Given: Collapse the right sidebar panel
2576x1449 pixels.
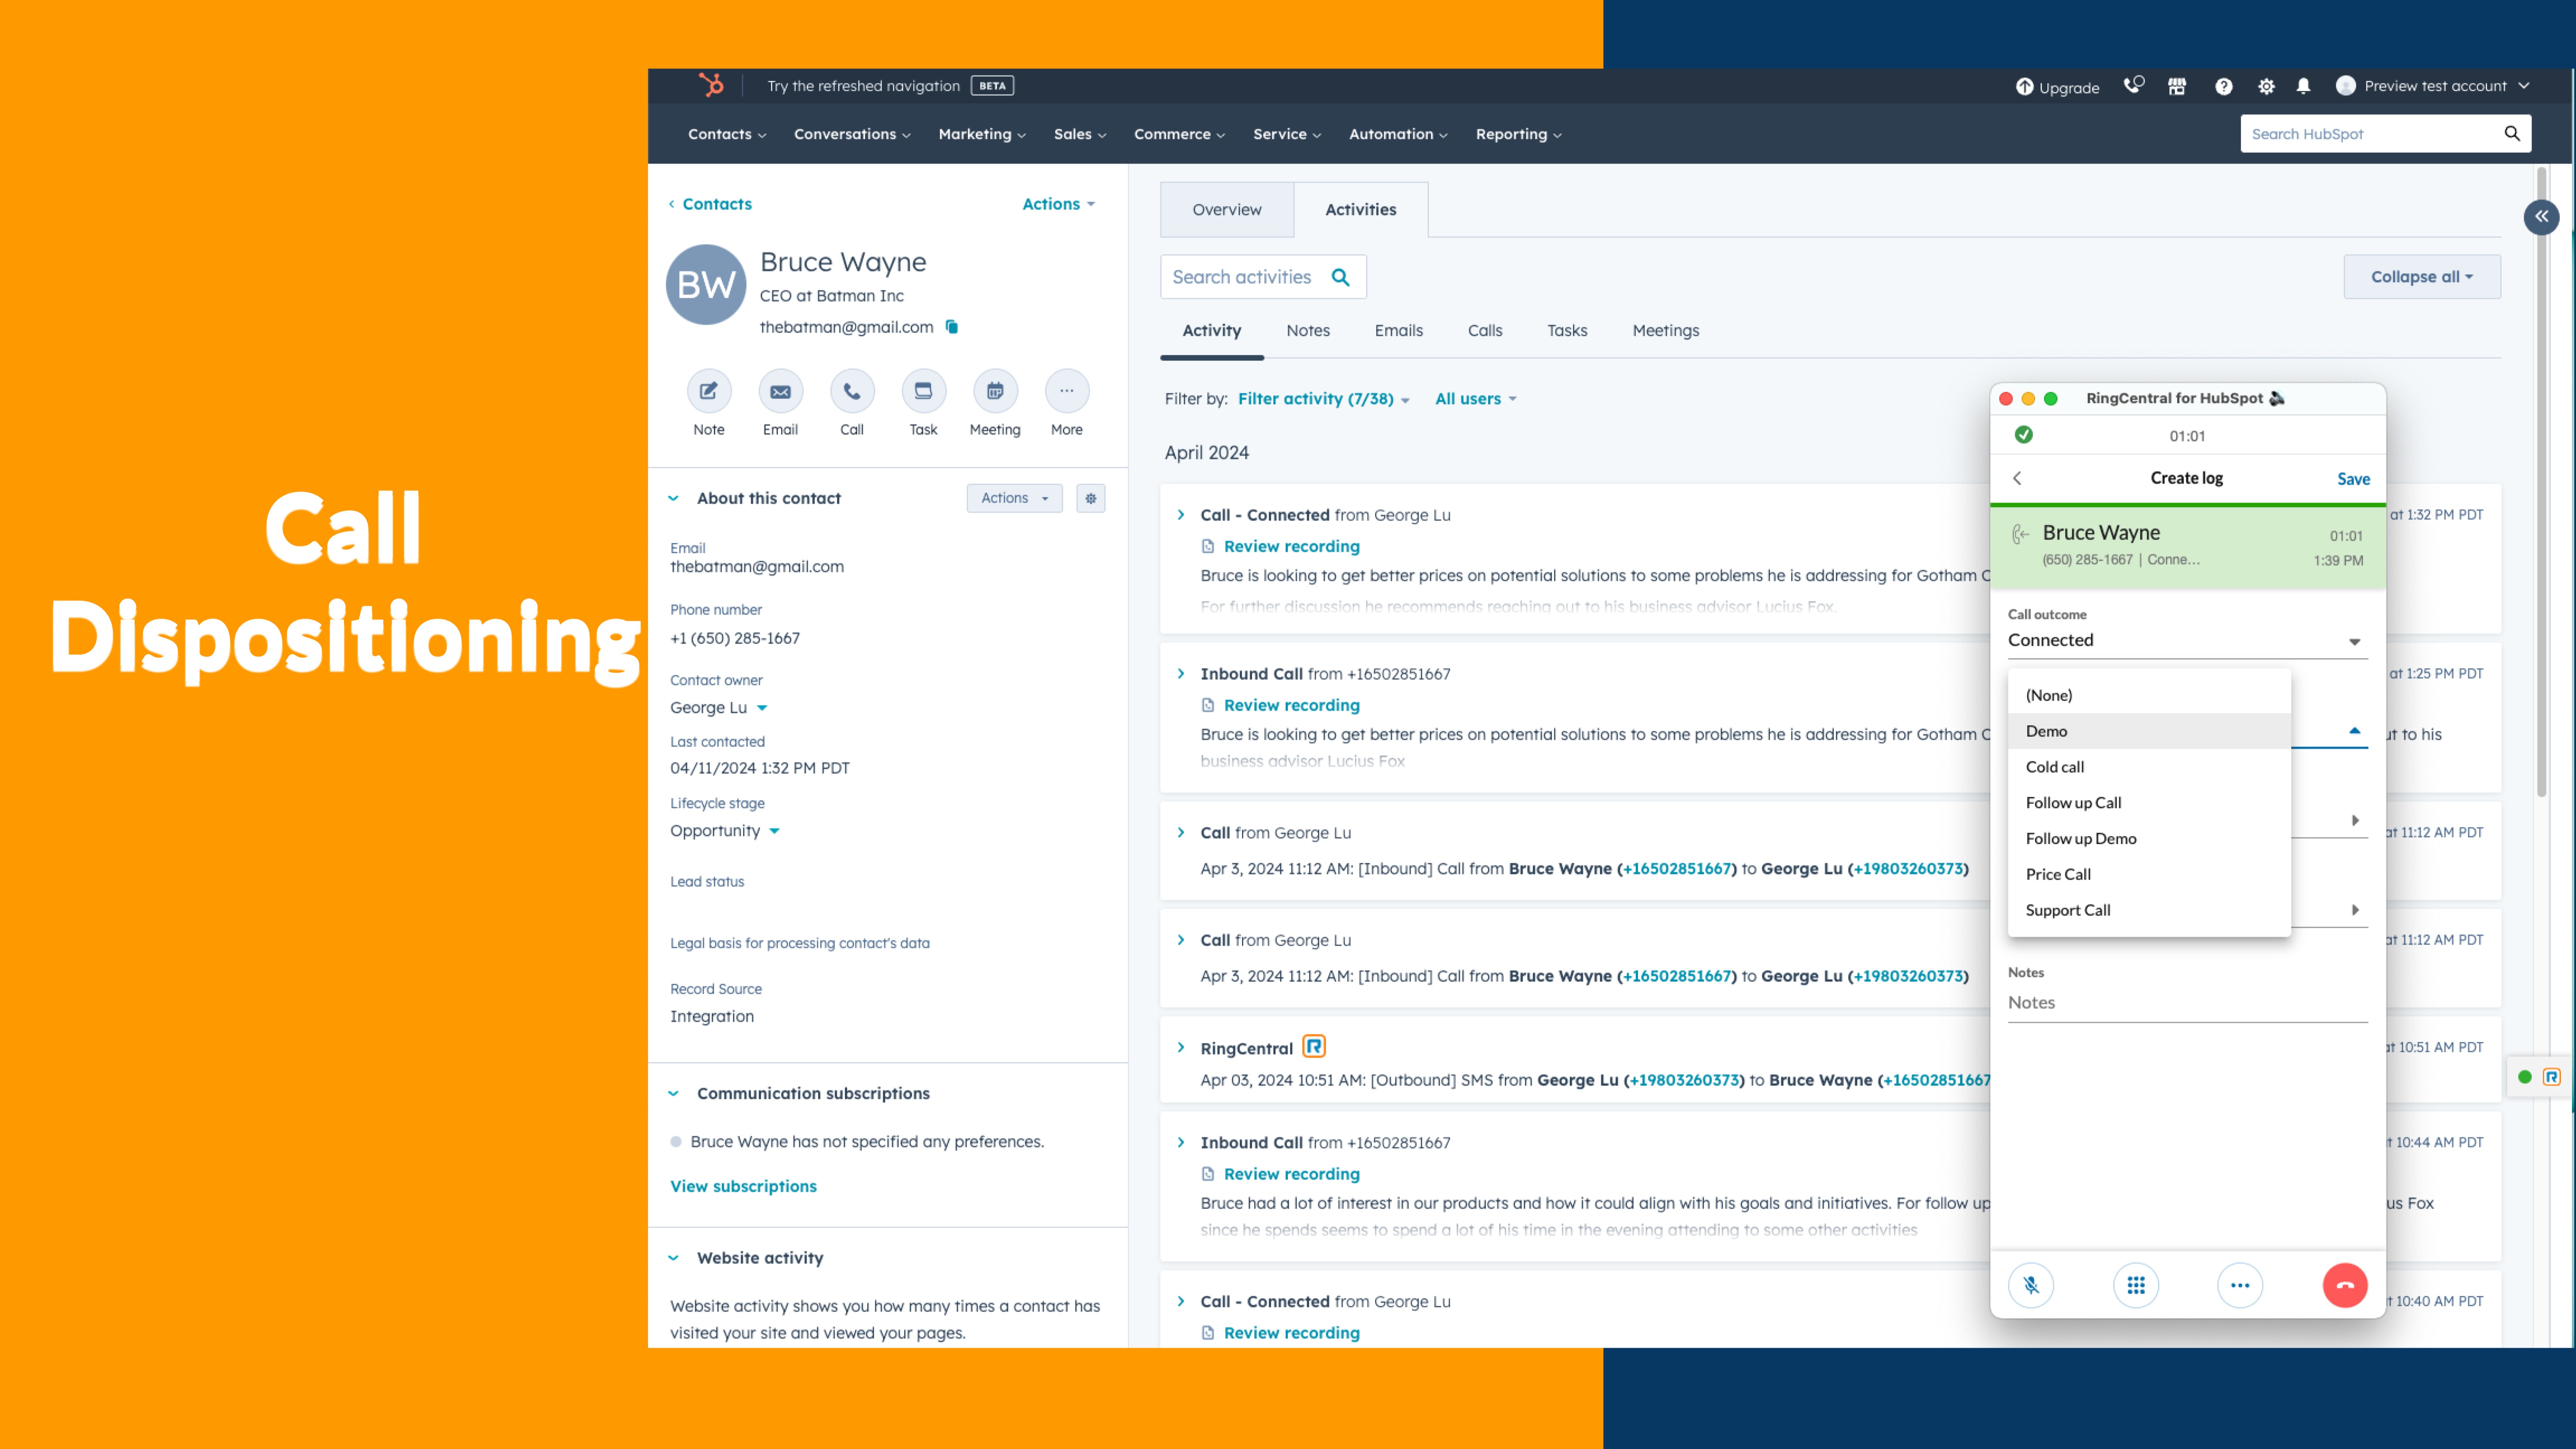Looking at the screenshot, I should [2541, 217].
